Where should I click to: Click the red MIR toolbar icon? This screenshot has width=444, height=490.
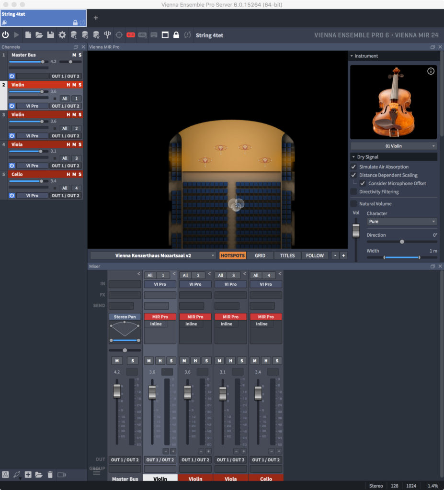click(130, 35)
